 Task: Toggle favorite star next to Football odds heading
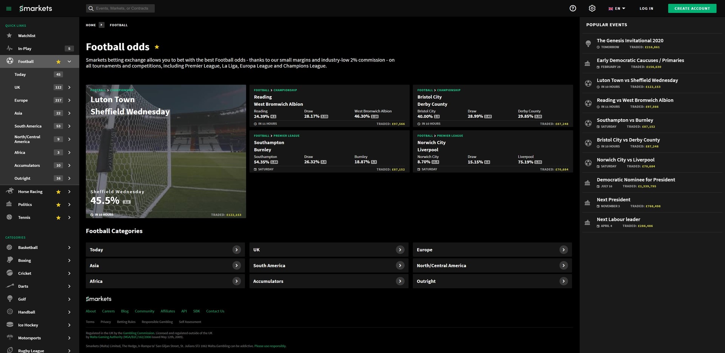click(x=157, y=47)
